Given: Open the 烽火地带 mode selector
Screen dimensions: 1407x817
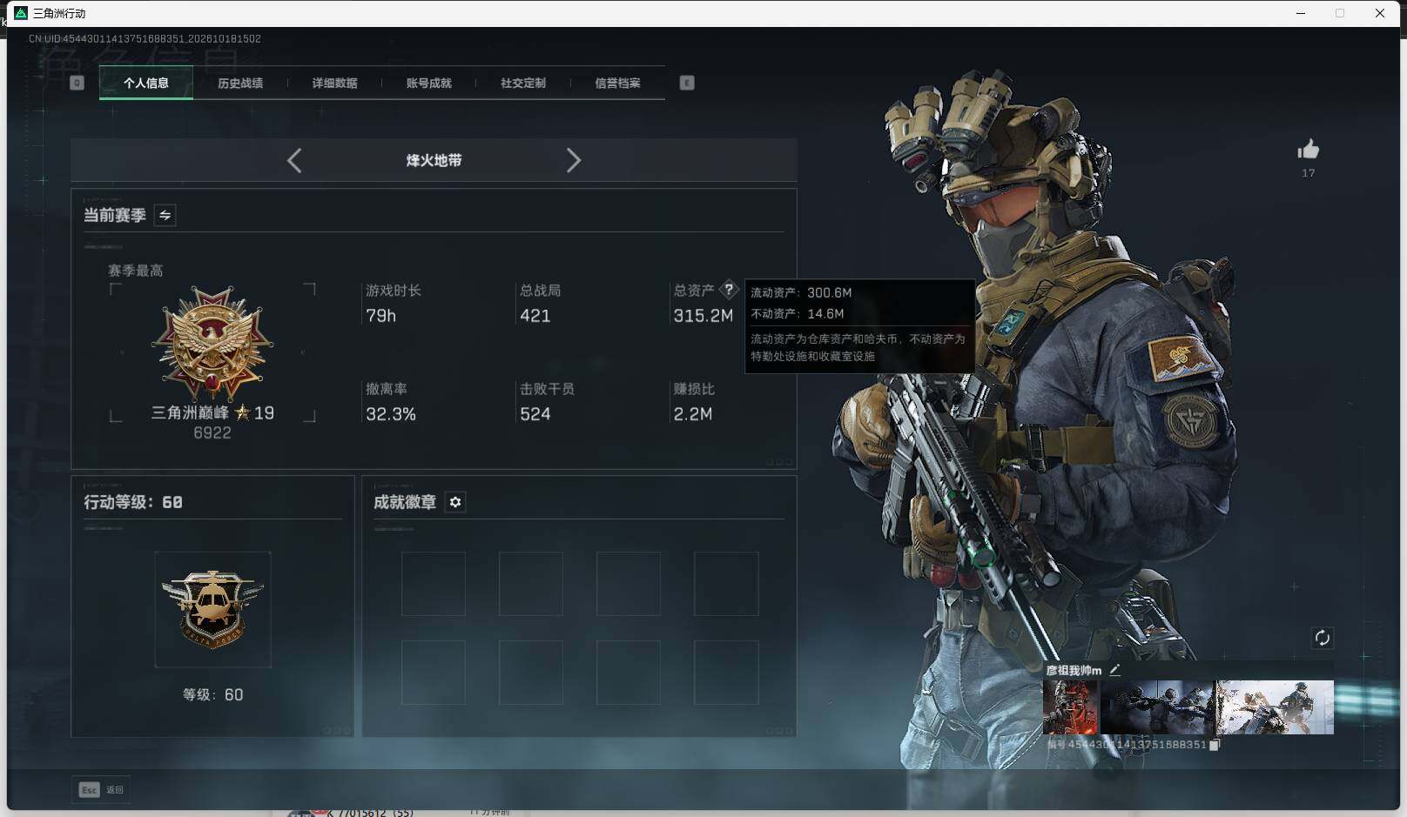Looking at the screenshot, I should tap(434, 160).
